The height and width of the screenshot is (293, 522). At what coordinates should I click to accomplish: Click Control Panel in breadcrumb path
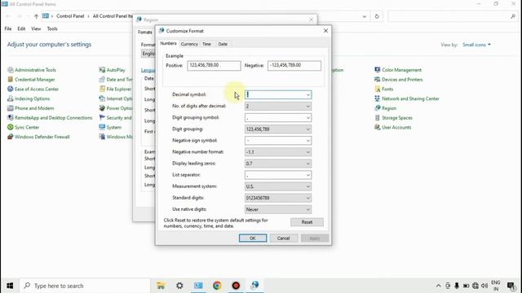point(70,16)
